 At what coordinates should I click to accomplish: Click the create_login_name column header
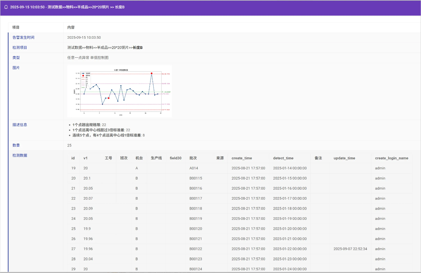(x=392, y=158)
